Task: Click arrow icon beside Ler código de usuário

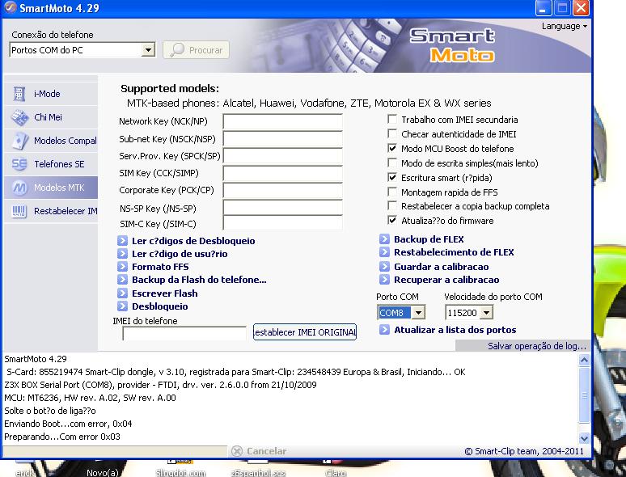Action: 122,254
